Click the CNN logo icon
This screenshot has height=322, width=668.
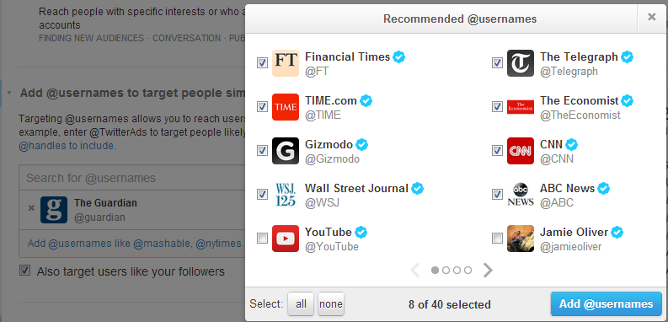coord(521,151)
